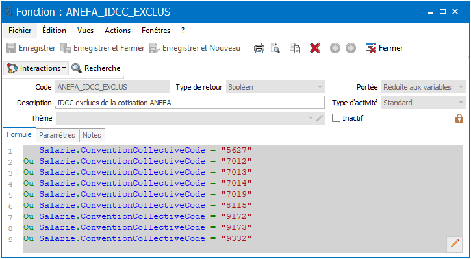Screen dimensions: 471x259
Task: Open the Fichier menu
Action: click(20, 31)
